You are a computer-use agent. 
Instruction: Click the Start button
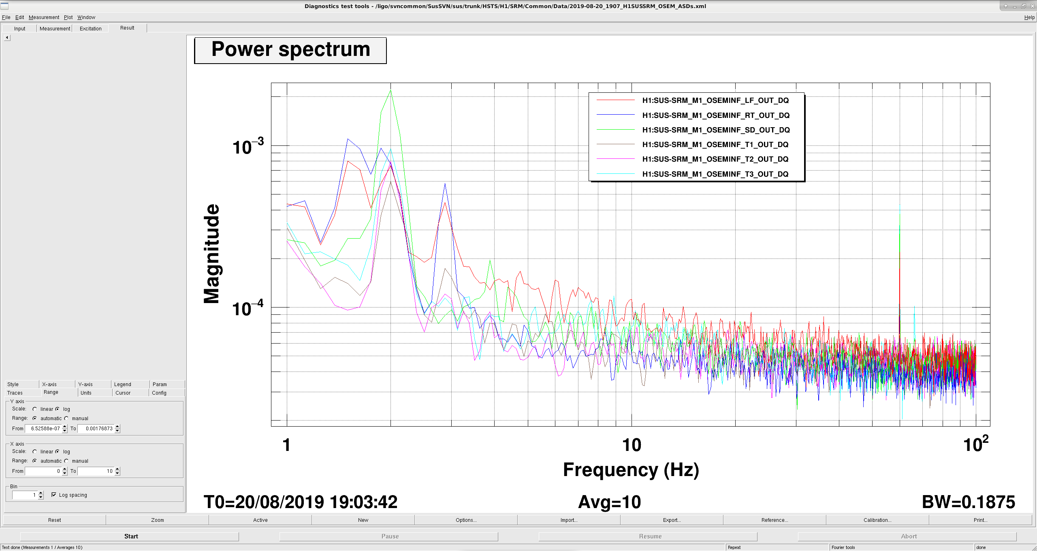pyautogui.click(x=131, y=536)
